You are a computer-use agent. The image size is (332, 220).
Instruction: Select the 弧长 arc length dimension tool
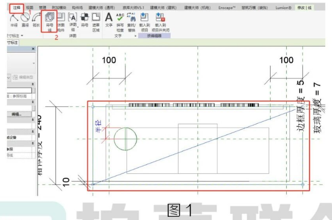click(36, 20)
